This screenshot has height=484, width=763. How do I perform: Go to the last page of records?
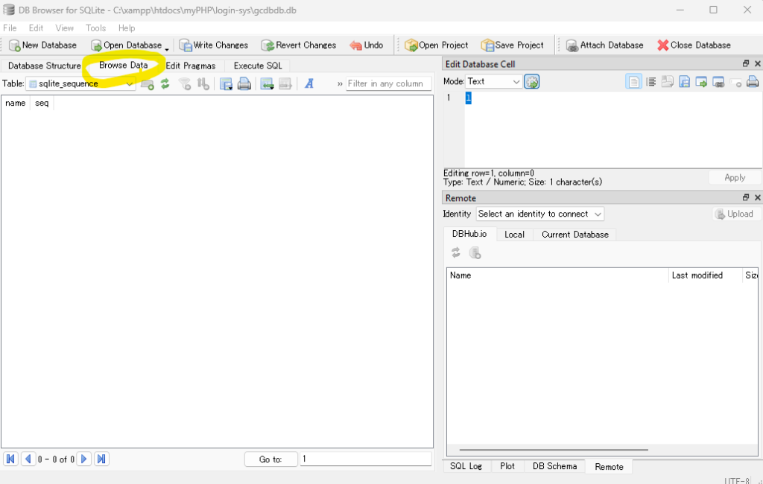[102, 459]
